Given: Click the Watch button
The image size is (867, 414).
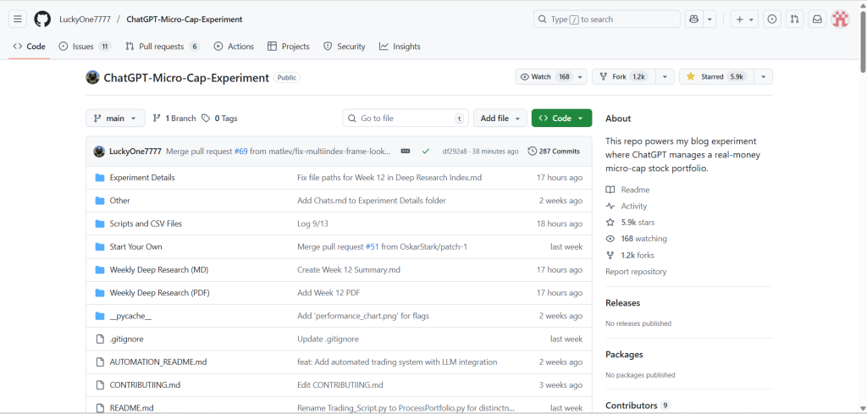Looking at the screenshot, I should (x=544, y=77).
